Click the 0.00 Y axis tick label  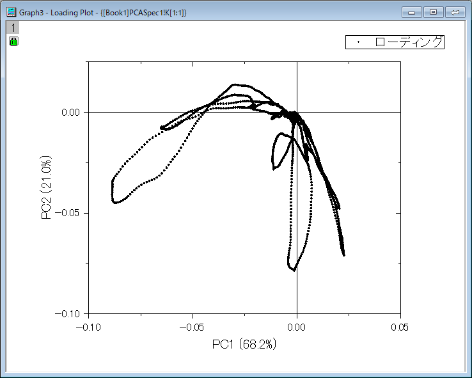pyautogui.click(x=71, y=113)
